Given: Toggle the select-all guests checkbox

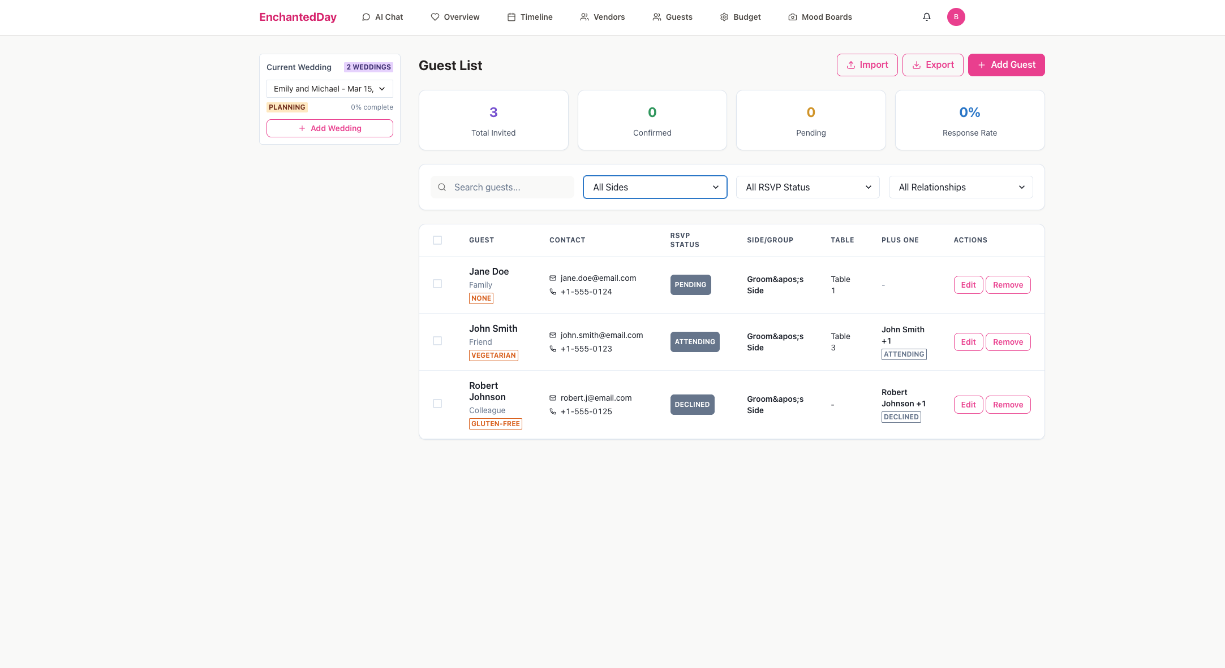Looking at the screenshot, I should [437, 240].
